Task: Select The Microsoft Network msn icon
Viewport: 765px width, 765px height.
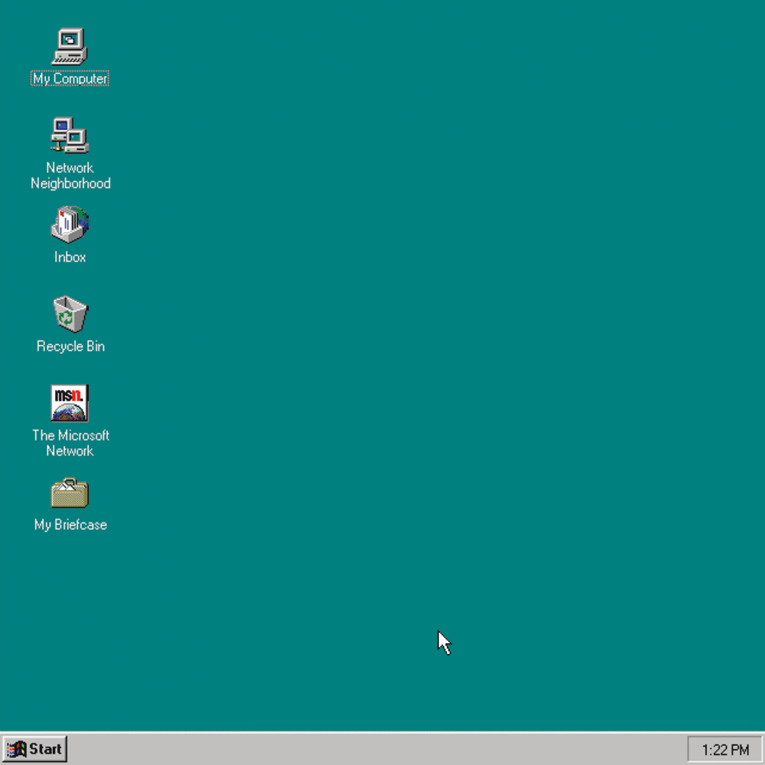Action: pyautogui.click(x=70, y=403)
